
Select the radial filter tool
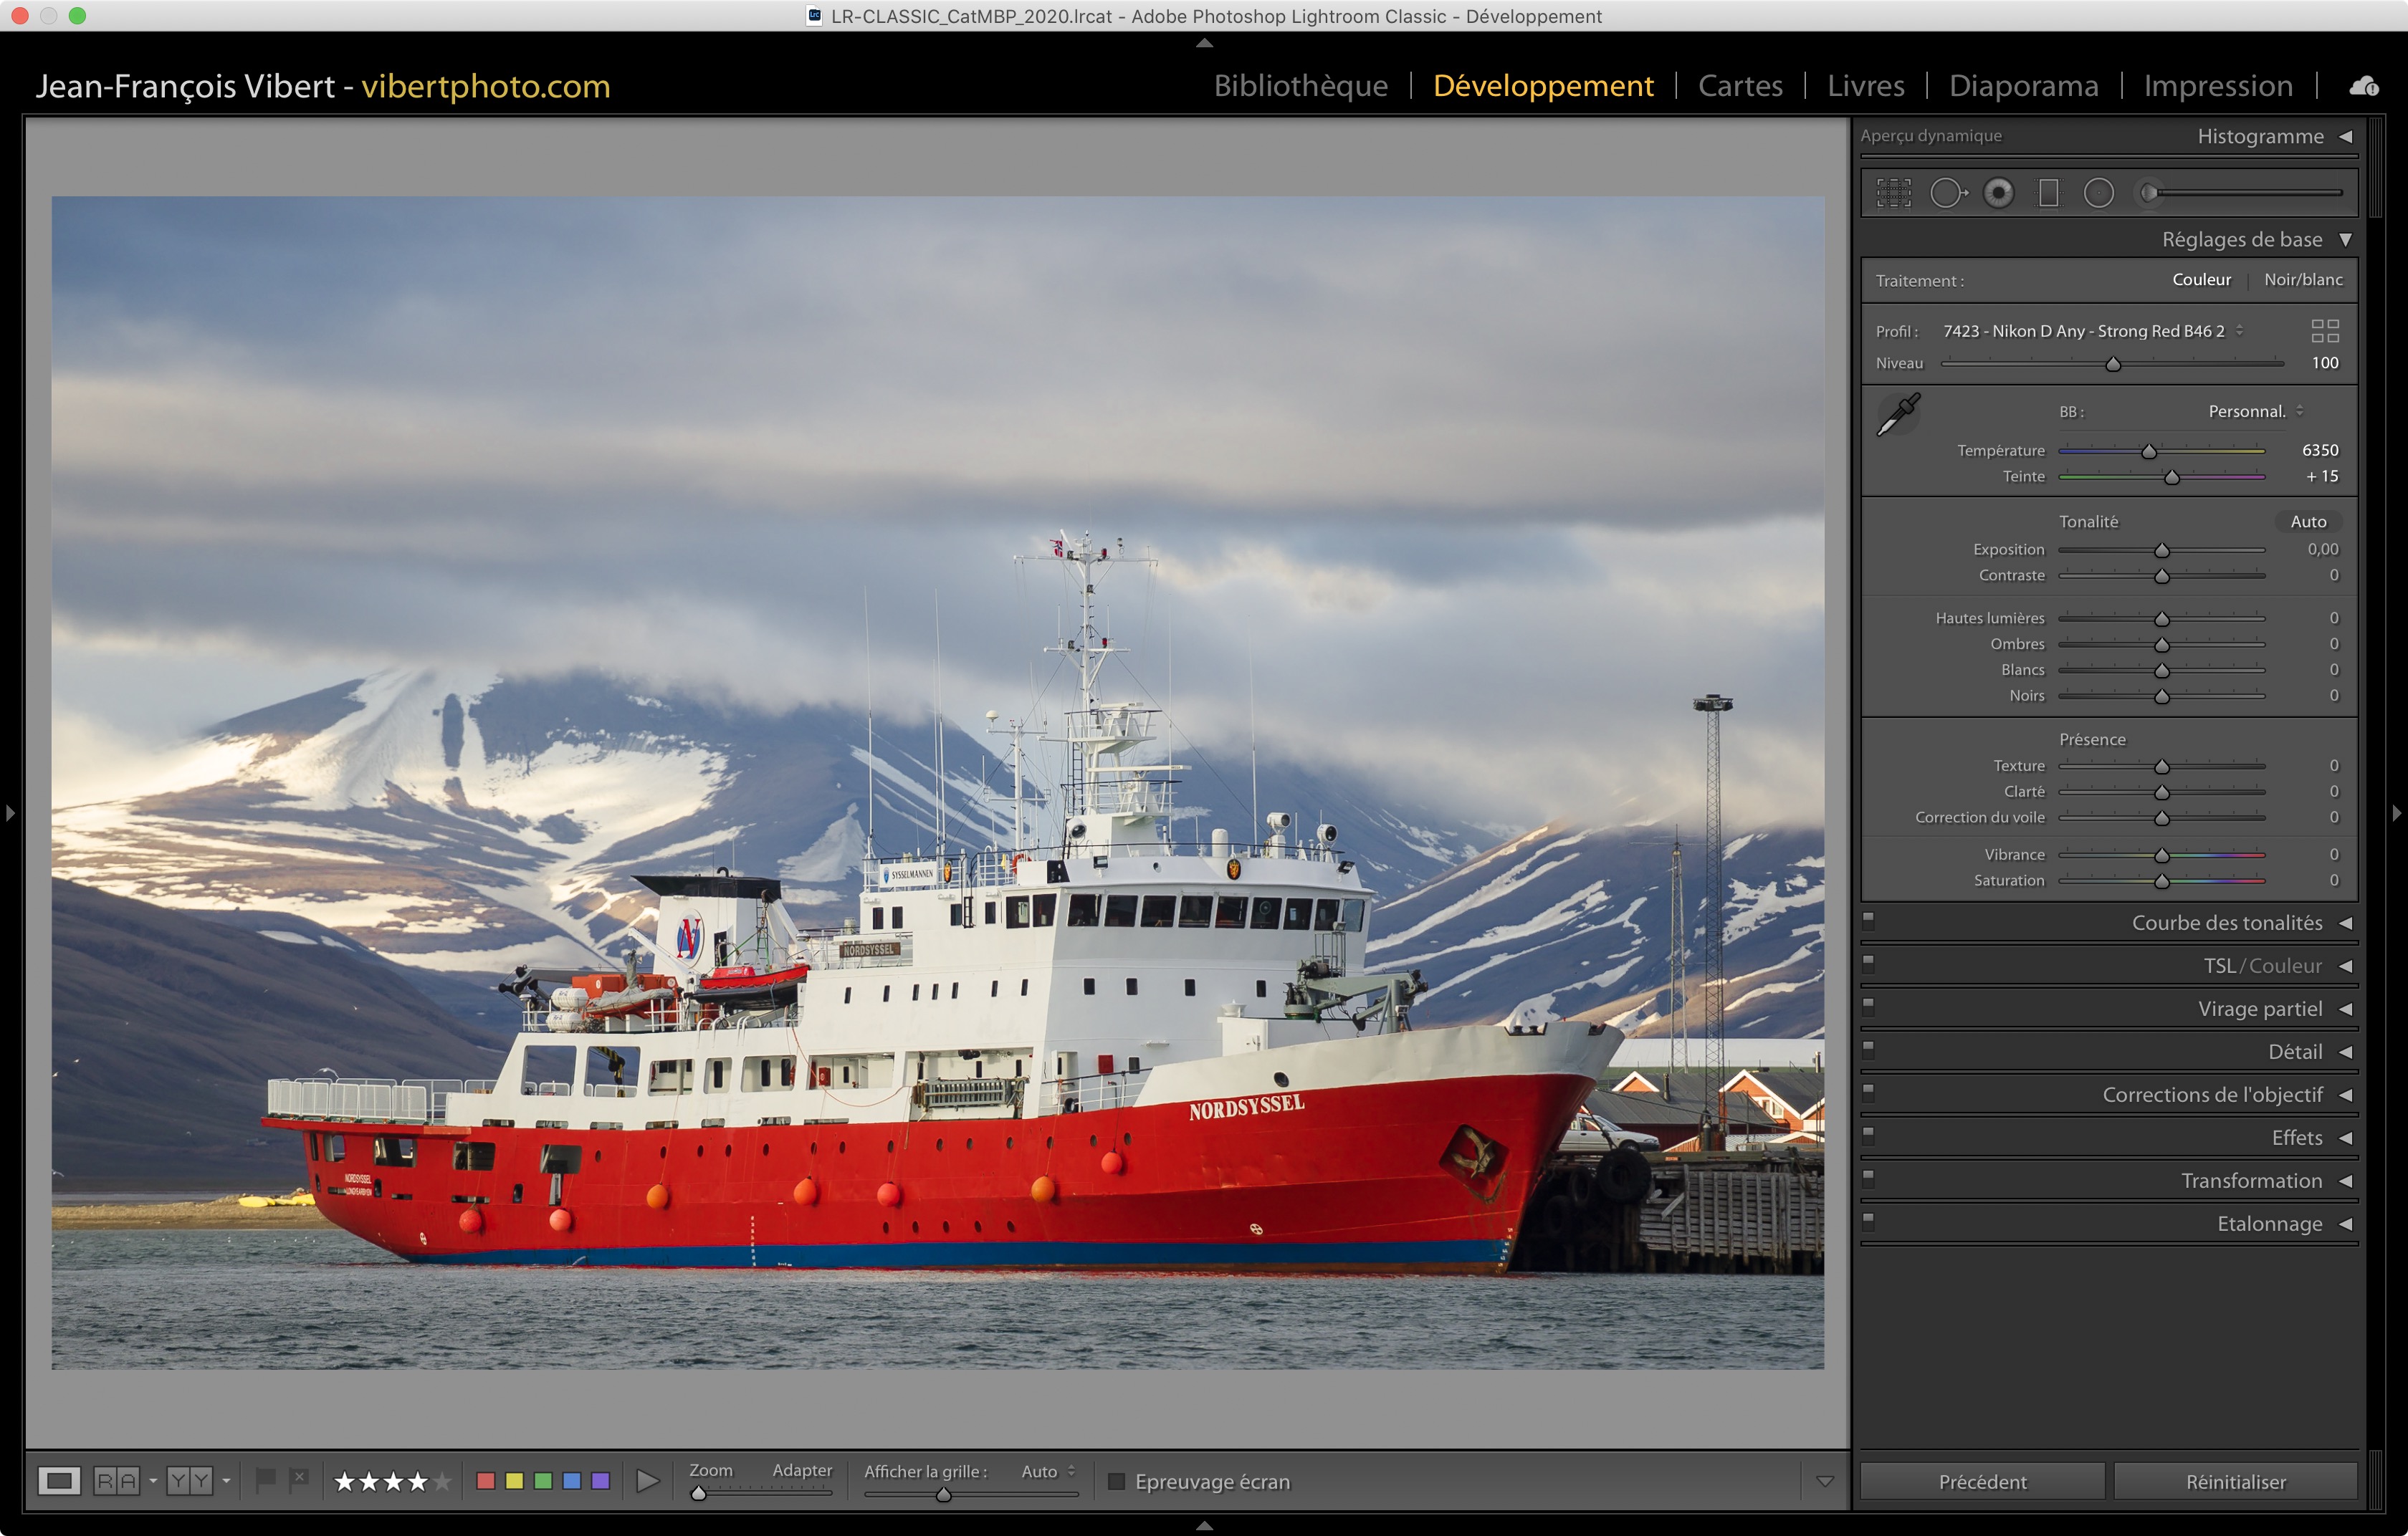click(x=2098, y=193)
